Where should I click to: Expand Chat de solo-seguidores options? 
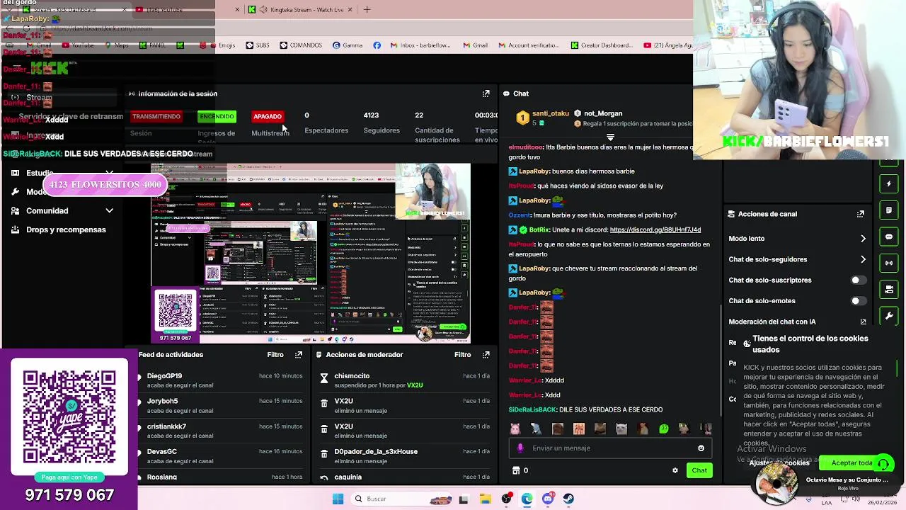[x=863, y=259]
